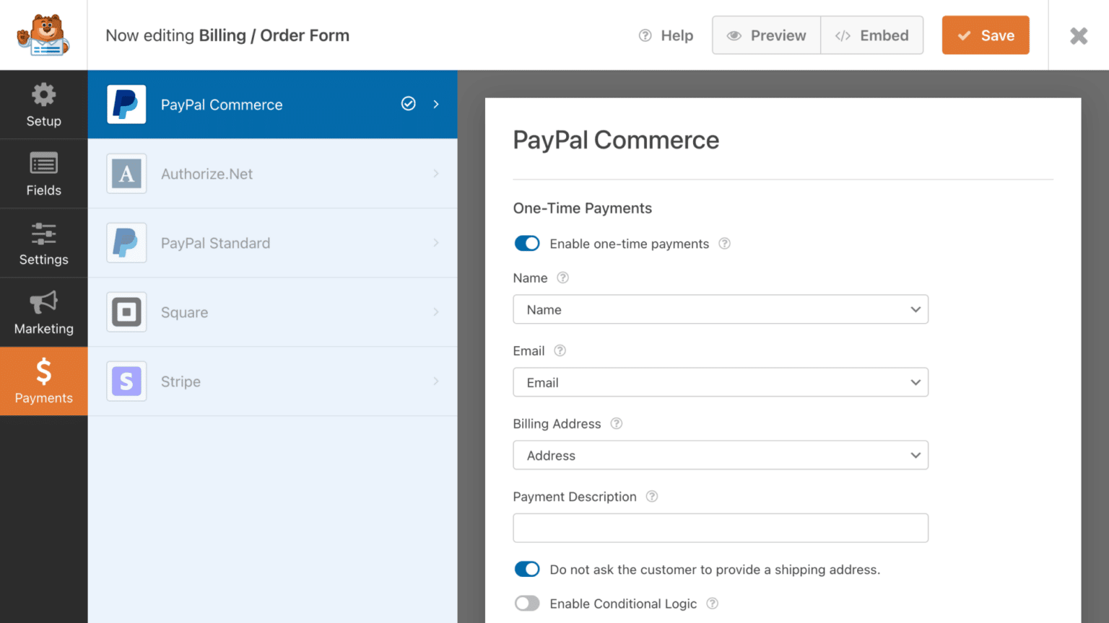The image size is (1109, 623).
Task: Preview the Billing / Order Form
Action: 766,35
